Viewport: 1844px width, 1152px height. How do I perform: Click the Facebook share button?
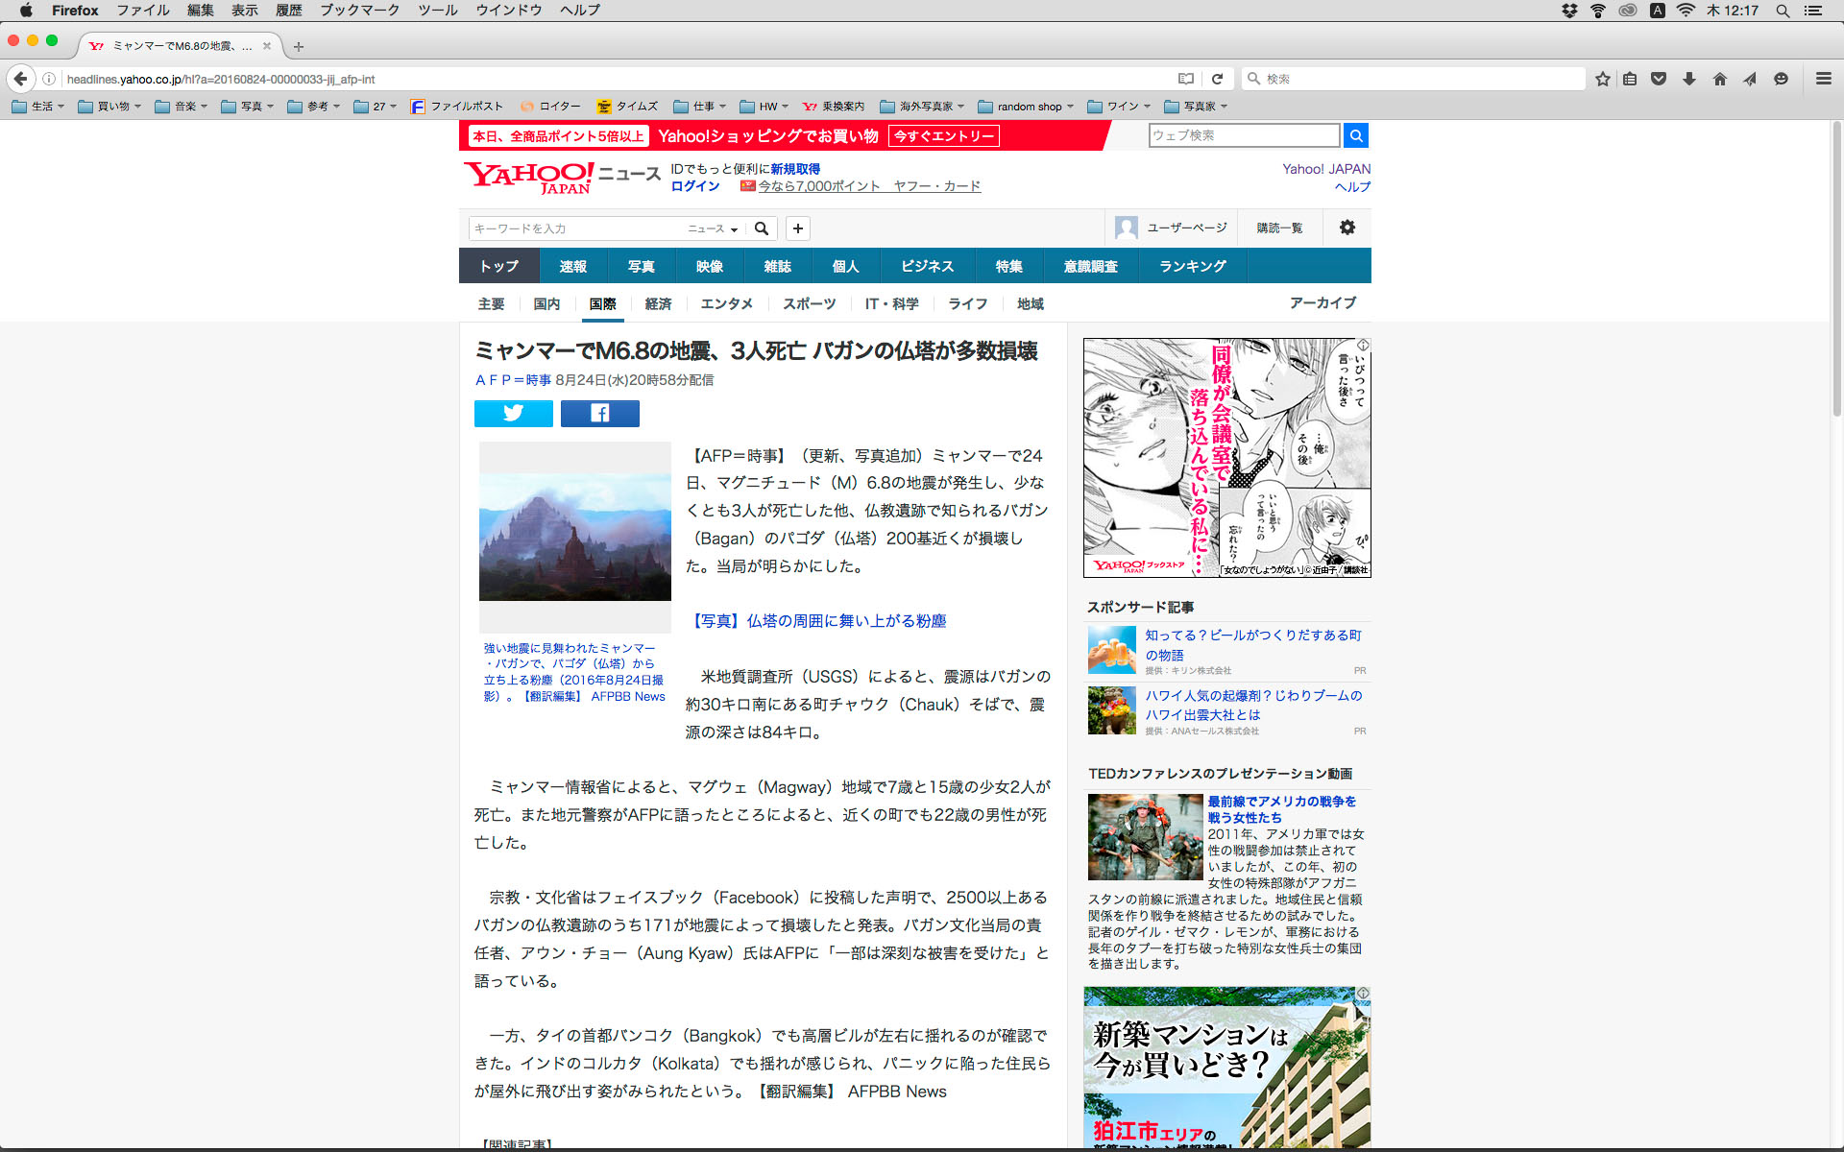pos(599,413)
